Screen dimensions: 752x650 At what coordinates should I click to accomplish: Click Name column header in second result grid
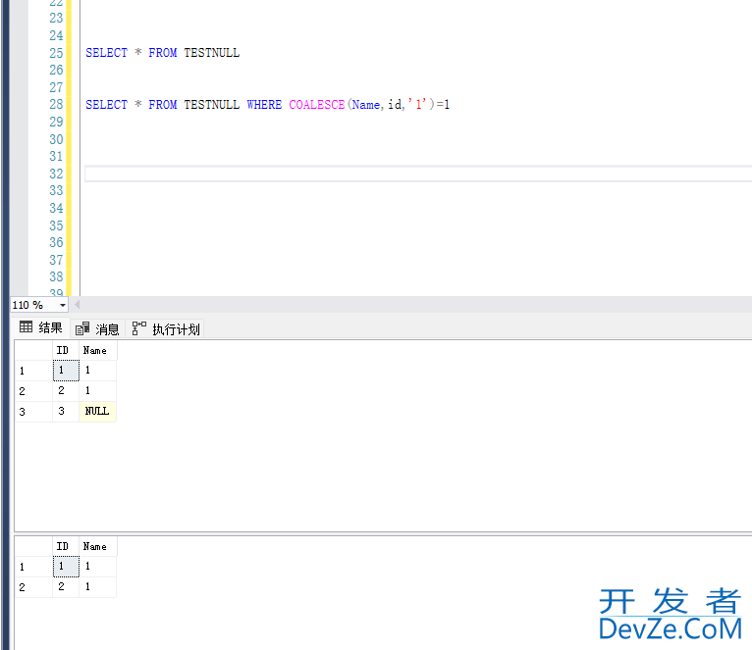pos(97,546)
